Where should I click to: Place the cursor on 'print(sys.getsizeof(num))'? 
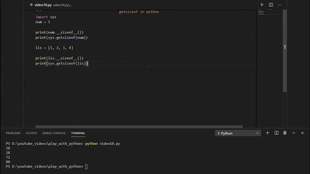62,38
